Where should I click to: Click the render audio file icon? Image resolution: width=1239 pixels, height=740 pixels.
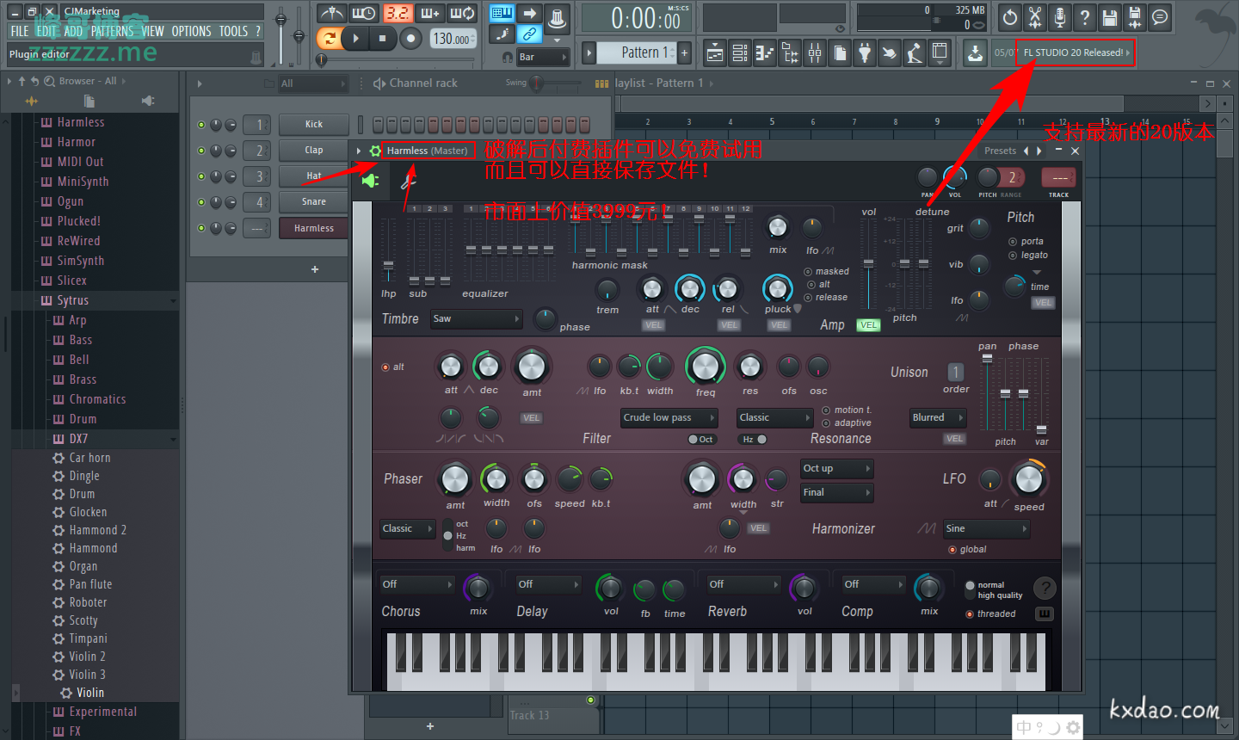tap(1135, 16)
